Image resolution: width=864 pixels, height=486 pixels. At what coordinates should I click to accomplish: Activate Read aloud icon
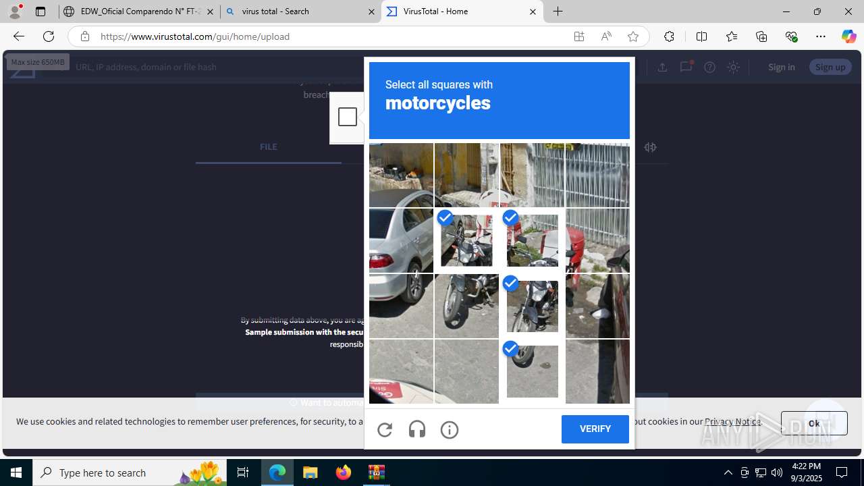(606, 36)
